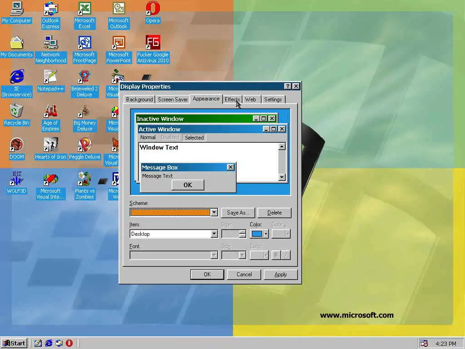The height and width of the screenshot is (349, 465).
Task: Select the Outlook Express desktop icon
Action: point(50,15)
